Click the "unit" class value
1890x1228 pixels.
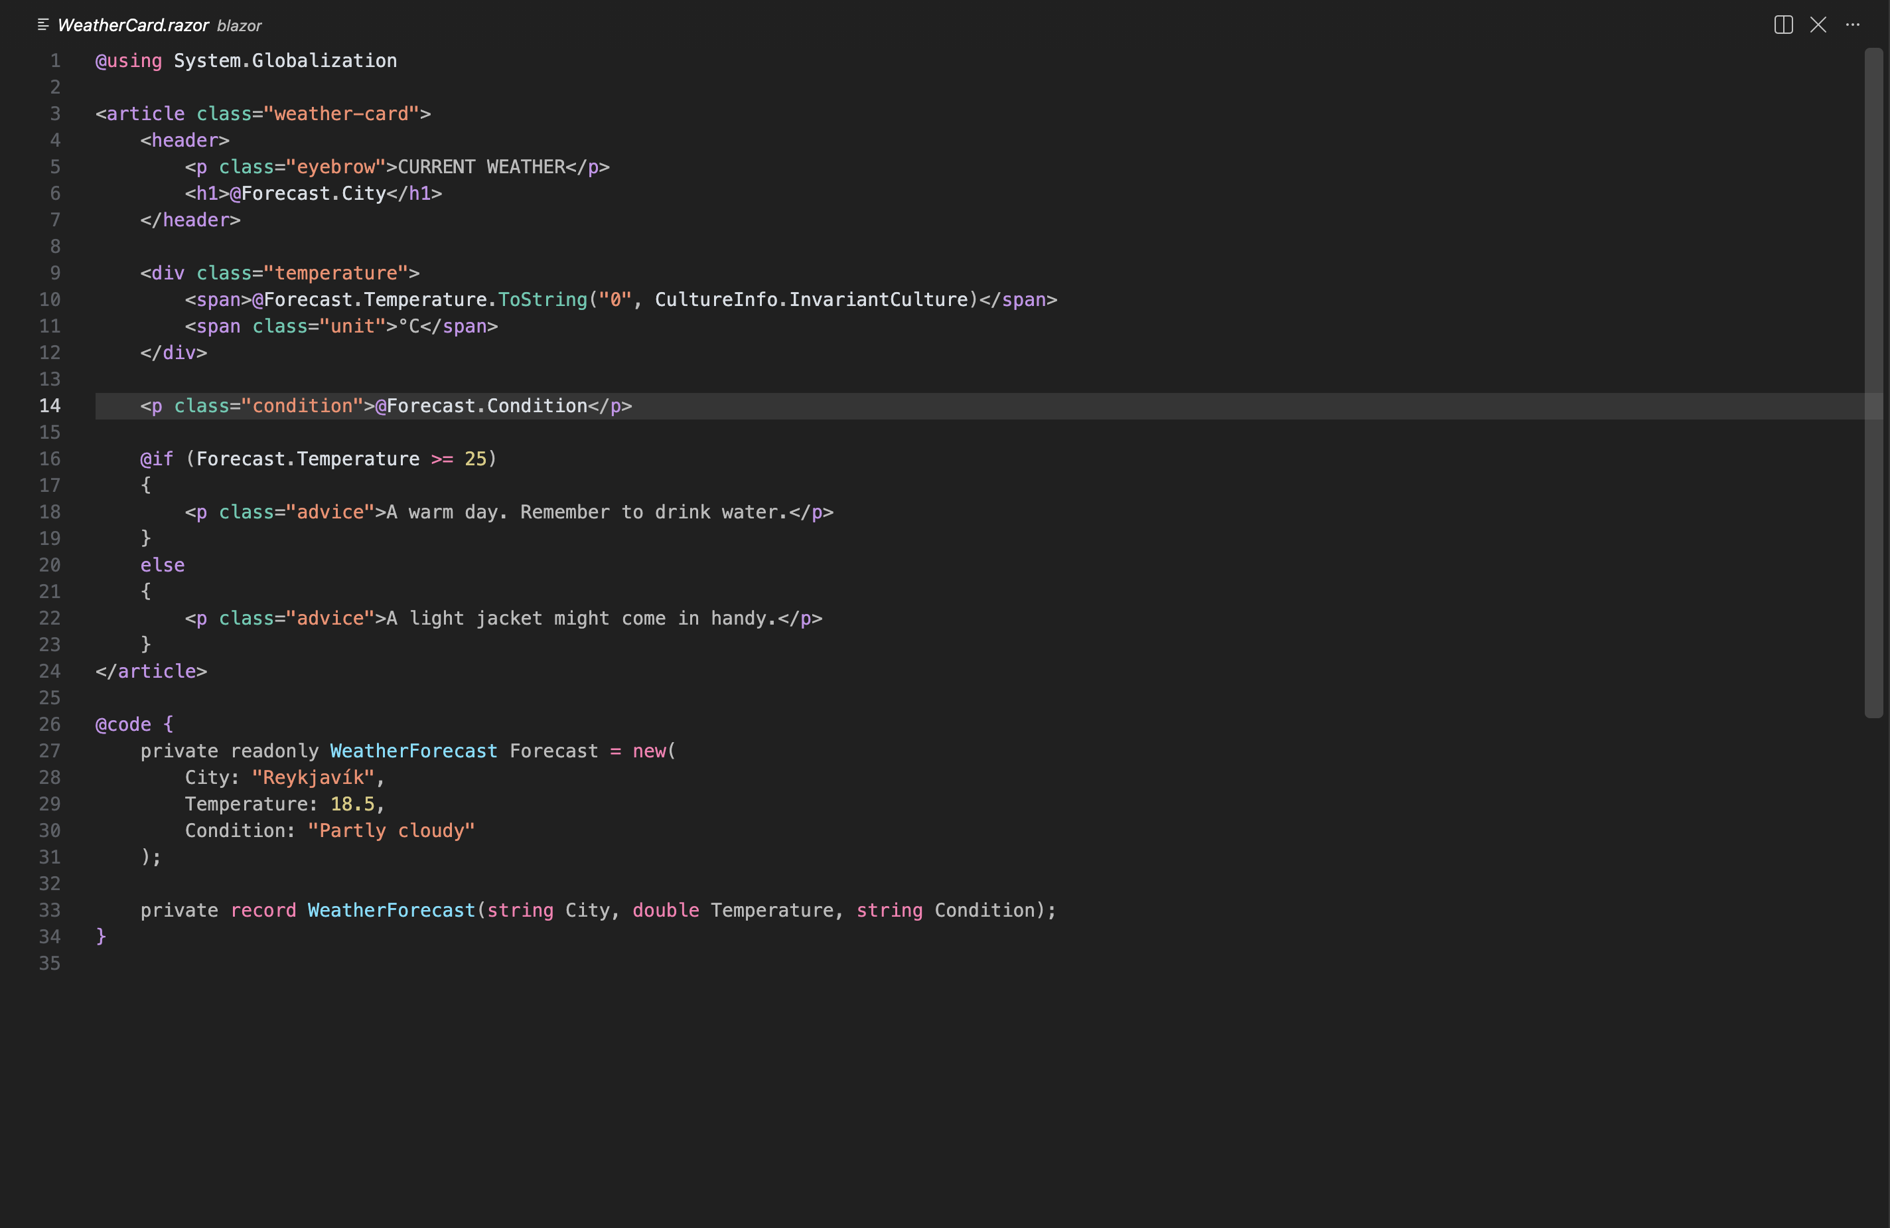[x=352, y=327]
